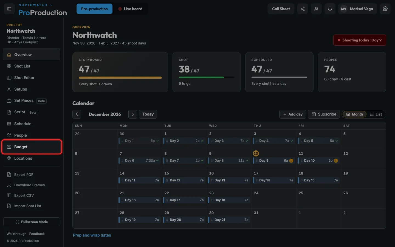Open the Feedback link
The height and width of the screenshot is (247, 395).
37,234
